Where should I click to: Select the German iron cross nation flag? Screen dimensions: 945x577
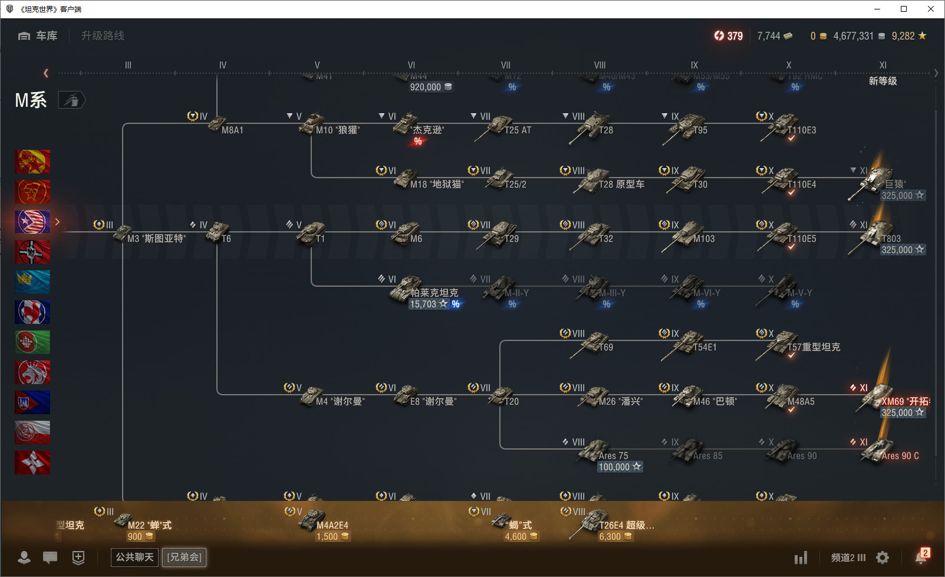(x=32, y=252)
